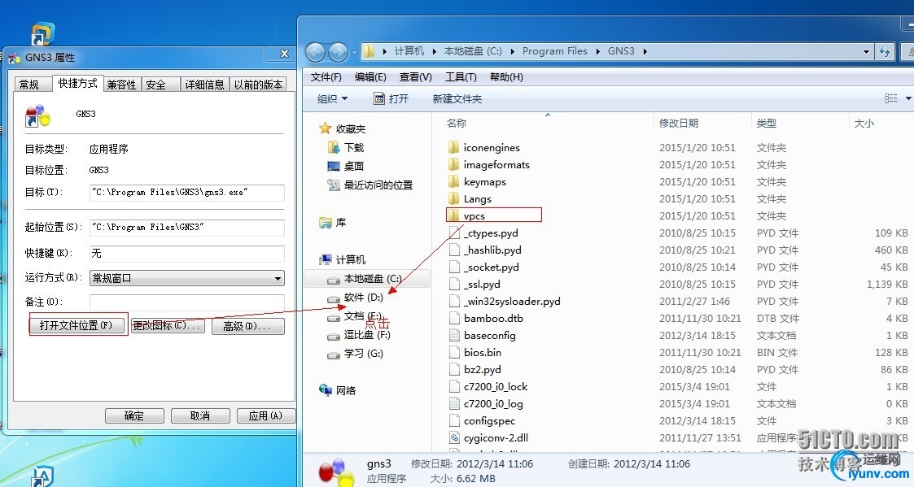Click the cygiconv-2.dll file icon
Screen dimensions: 914x487
pos(455,437)
